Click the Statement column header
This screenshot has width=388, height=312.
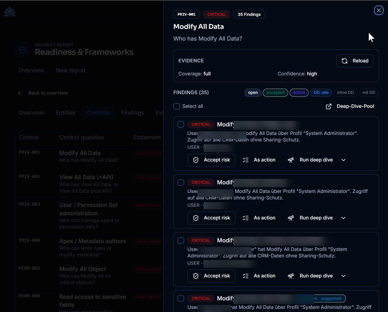point(147,138)
